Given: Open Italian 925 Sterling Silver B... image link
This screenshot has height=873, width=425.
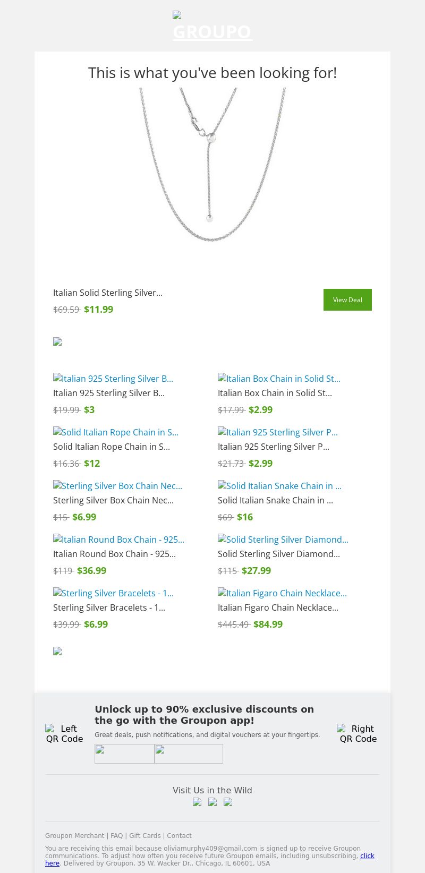Looking at the screenshot, I should pyautogui.click(x=113, y=379).
